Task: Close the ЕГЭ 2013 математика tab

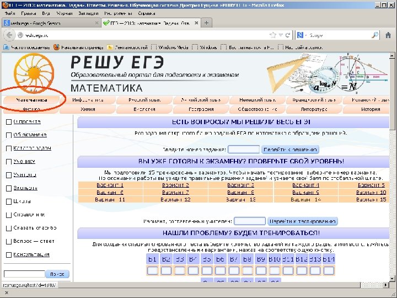Action: 196,23
